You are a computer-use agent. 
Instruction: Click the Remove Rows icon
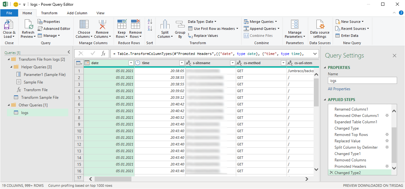pos(136,24)
